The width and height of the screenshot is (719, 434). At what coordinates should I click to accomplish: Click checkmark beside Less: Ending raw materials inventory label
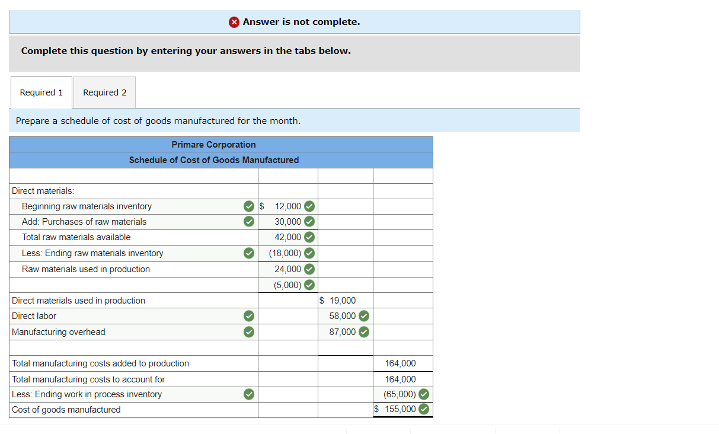249,253
